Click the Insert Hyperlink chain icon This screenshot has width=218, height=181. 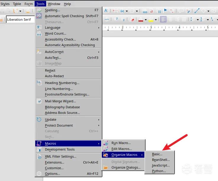145,11
